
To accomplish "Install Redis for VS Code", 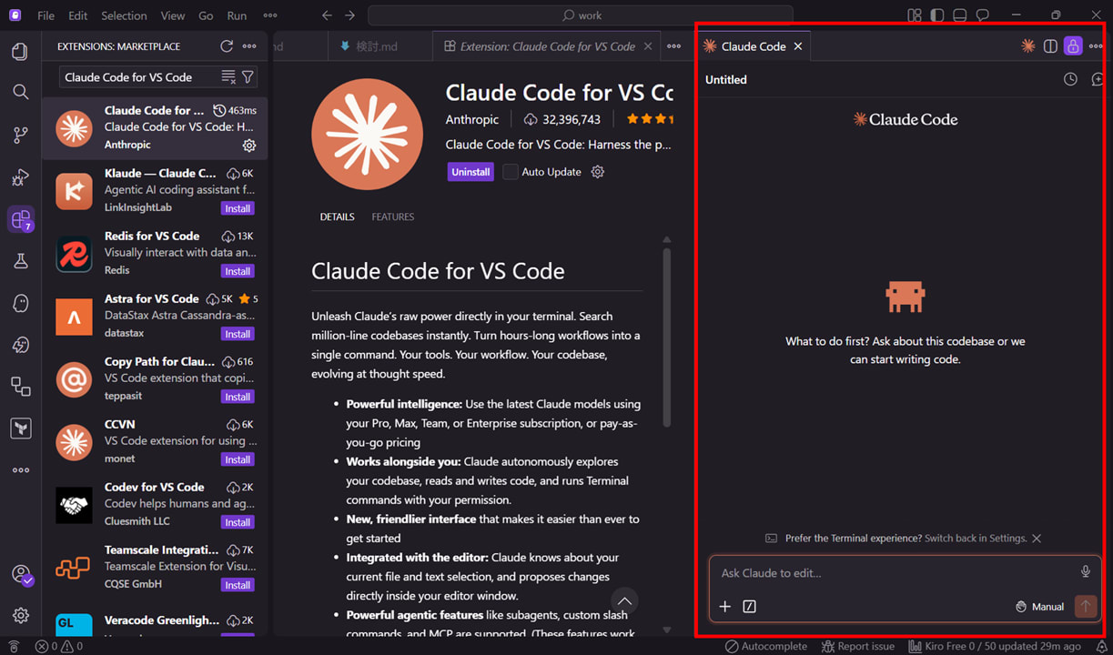I will coord(238,271).
